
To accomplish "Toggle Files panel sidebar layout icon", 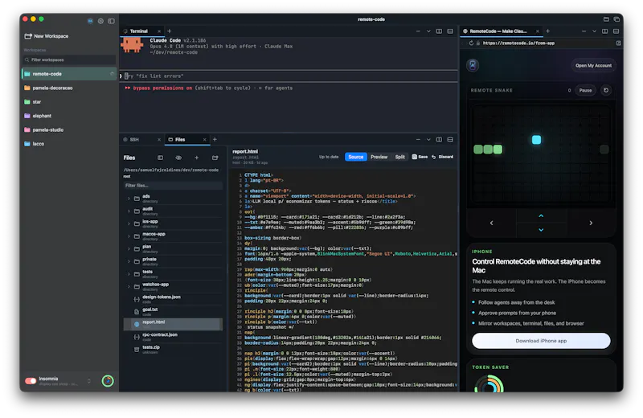I will tap(160, 158).
